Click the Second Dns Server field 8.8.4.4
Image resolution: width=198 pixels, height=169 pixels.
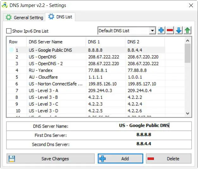(144, 144)
